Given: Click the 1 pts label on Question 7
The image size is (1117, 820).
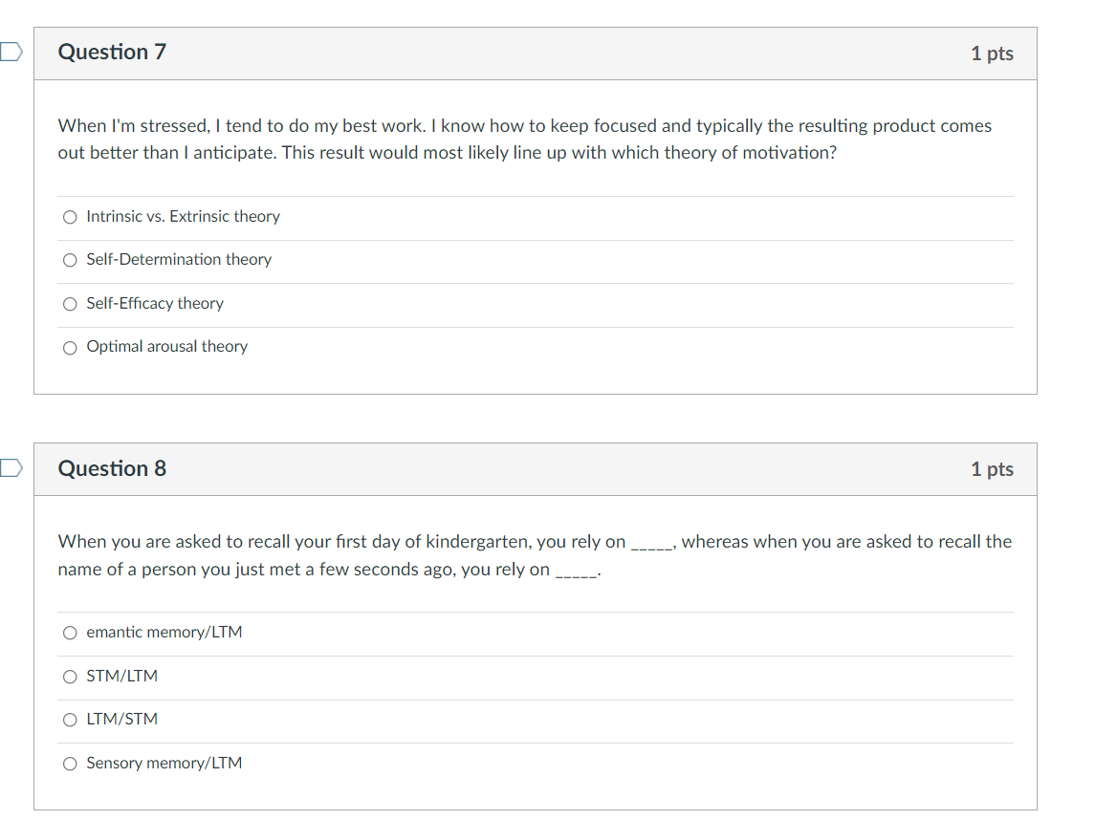Looking at the screenshot, I should point(992,54).
